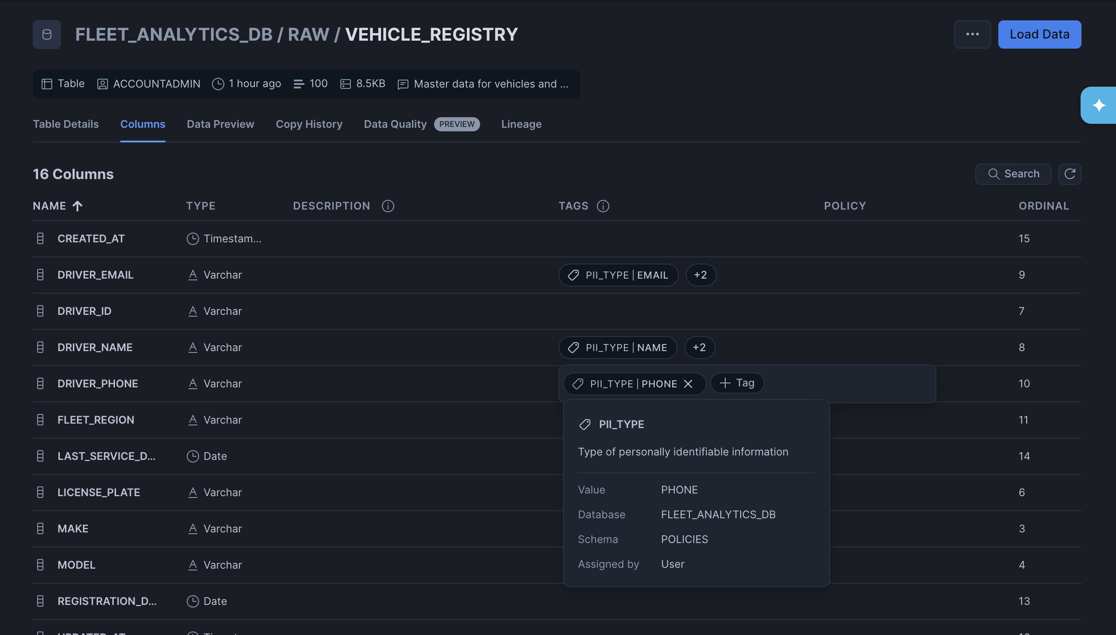Open the Lineage tab

[521, 124]
